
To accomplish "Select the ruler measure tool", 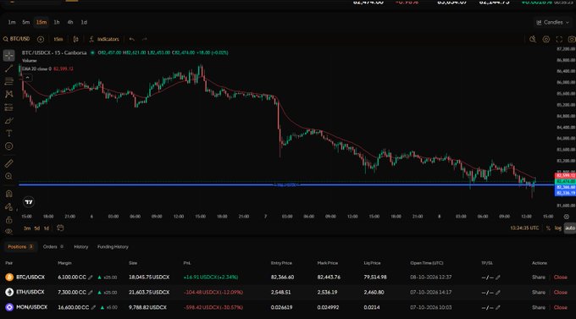I will coord(8,163).
